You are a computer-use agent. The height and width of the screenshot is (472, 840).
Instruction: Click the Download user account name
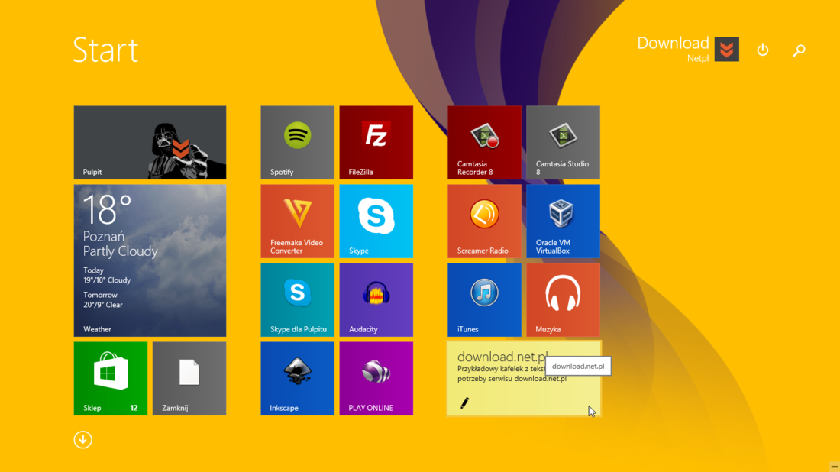[673, 43]
